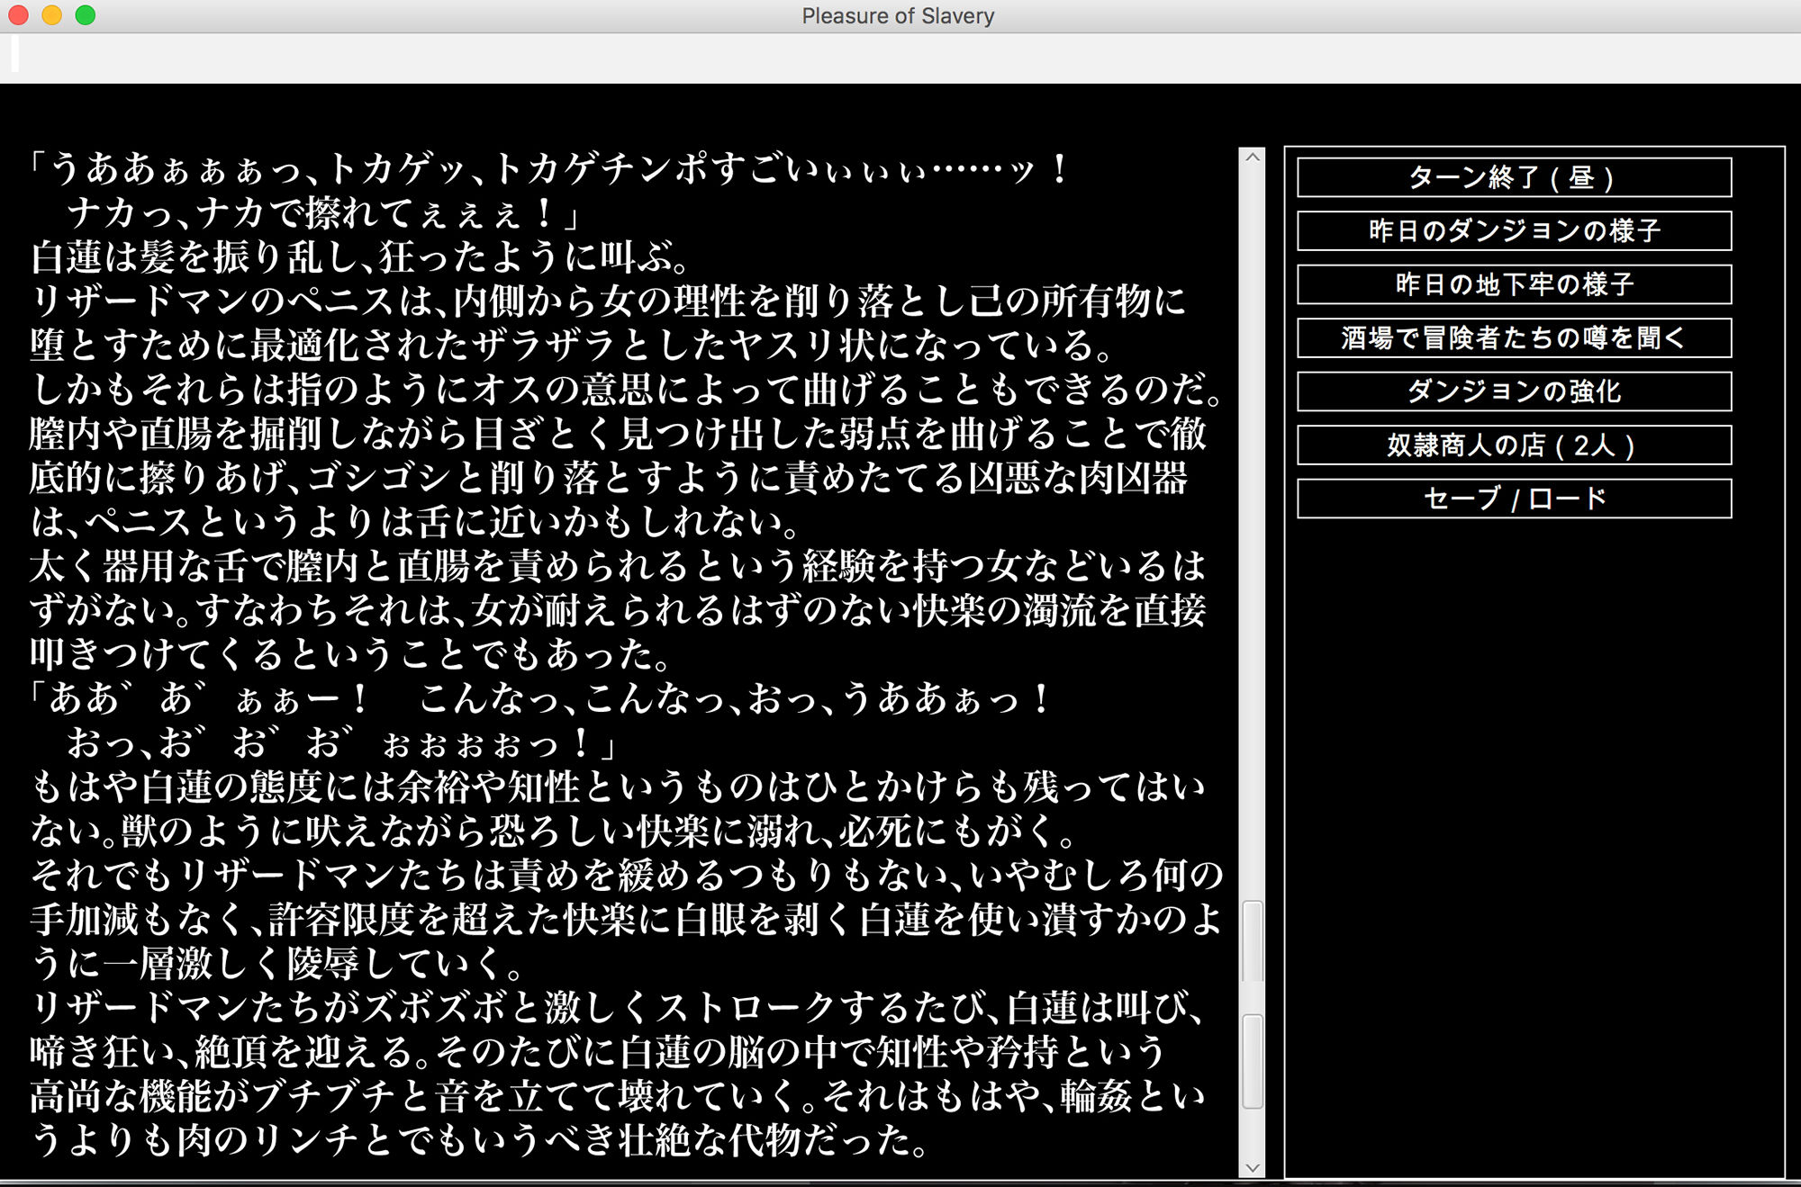Select 酒場で冒険者たちの噂を聞く option

point(1513,337)
